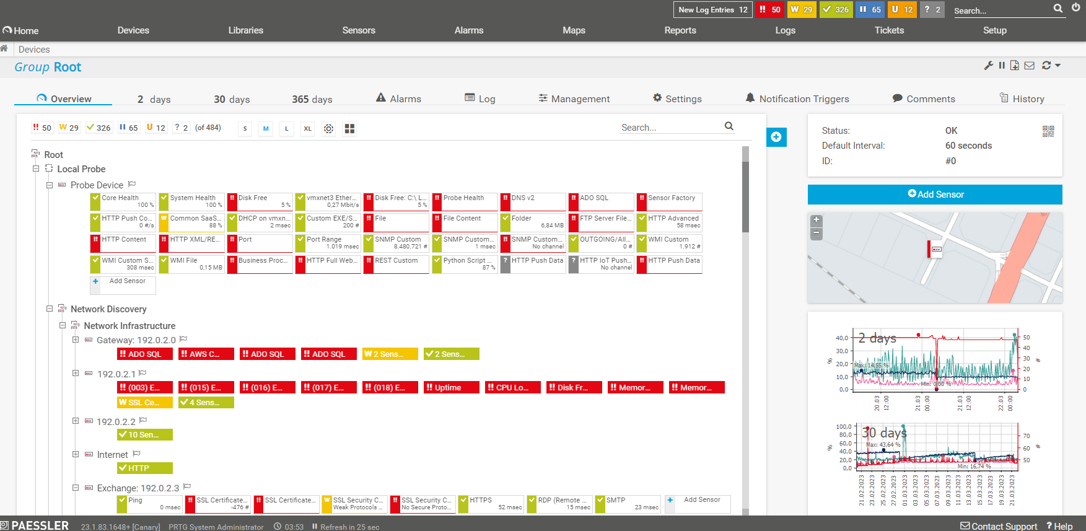Open the refresh dropdown arrow
This screenshot has height=531, width=1086.
pyautogui.click(x=1058, y=66)
